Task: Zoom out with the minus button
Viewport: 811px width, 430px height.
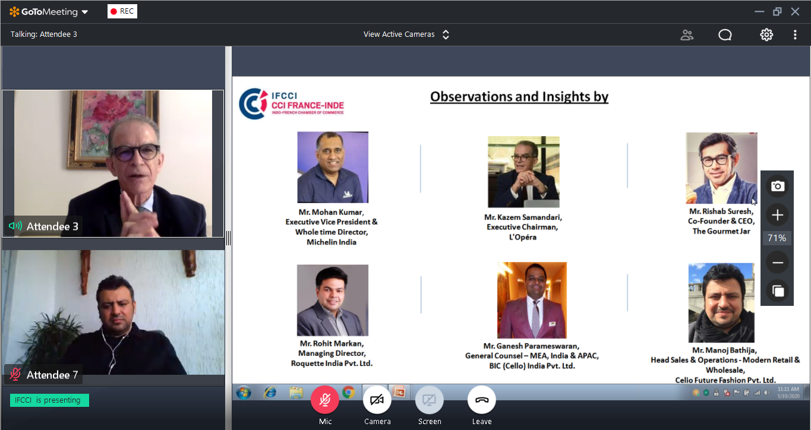Action: click(x=777, y=263)
